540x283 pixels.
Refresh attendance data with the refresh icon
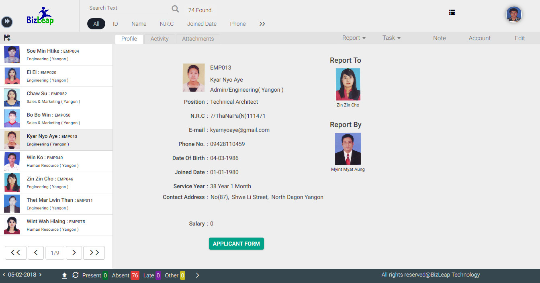tap(76, 275)
